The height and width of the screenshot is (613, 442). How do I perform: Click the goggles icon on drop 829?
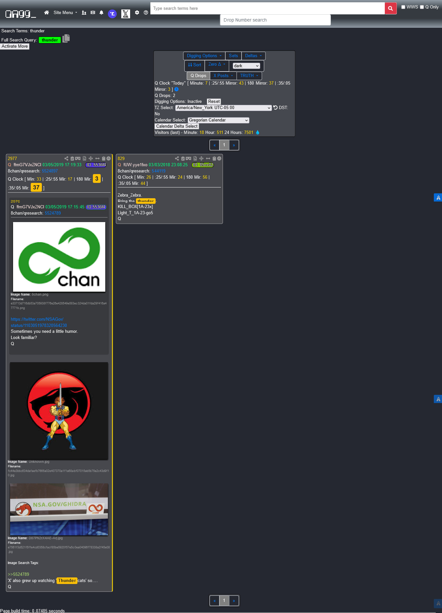tap(188, 158)
